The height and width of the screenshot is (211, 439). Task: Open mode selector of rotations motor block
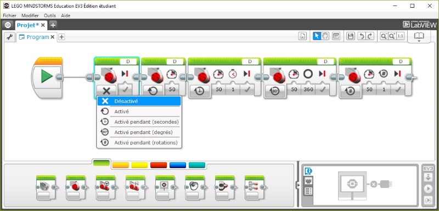(x=350, y=91)
